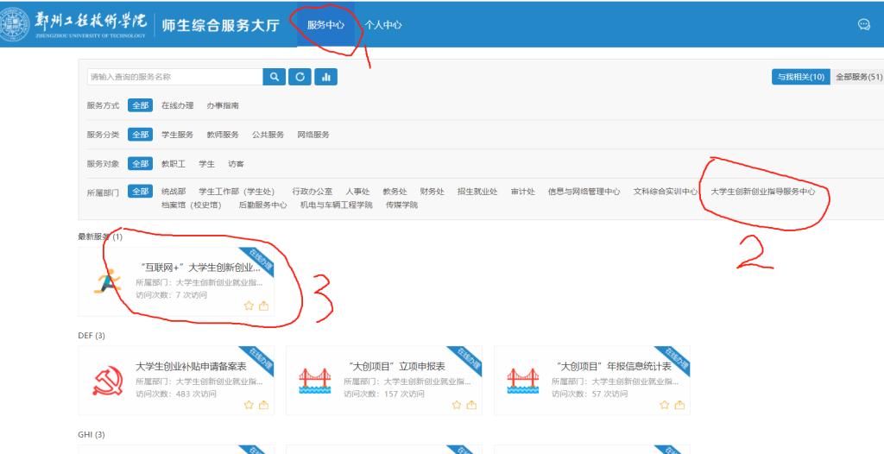
Task: Select 全部 in 服务方式 filter
Action: point(141,105)
